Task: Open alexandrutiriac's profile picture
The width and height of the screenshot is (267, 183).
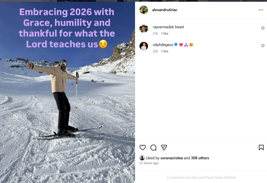Action: [144, 10]
